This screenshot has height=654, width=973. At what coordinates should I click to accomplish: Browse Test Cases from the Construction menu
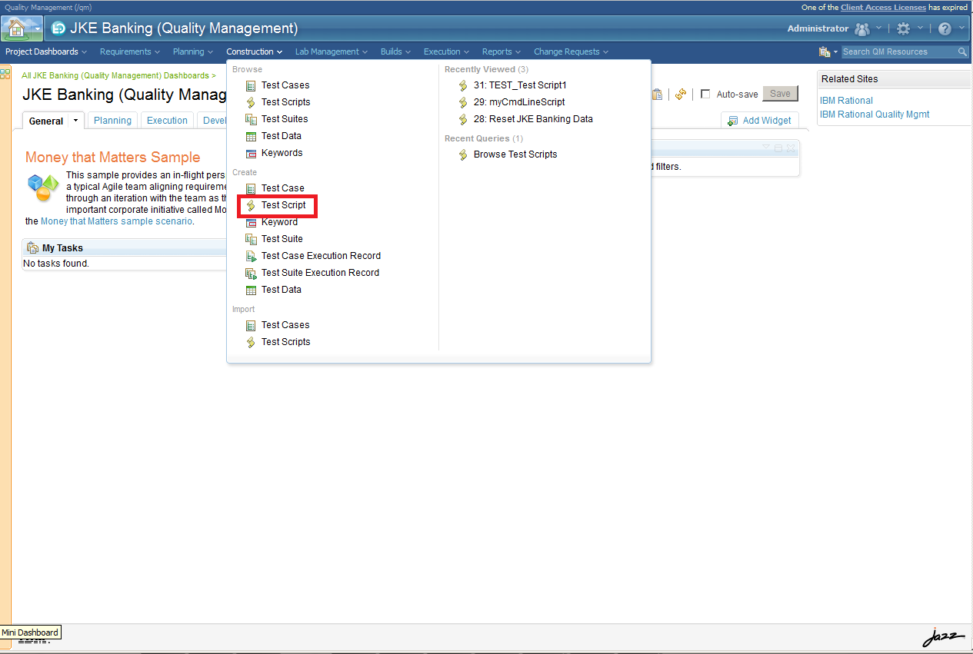point(285,85)
